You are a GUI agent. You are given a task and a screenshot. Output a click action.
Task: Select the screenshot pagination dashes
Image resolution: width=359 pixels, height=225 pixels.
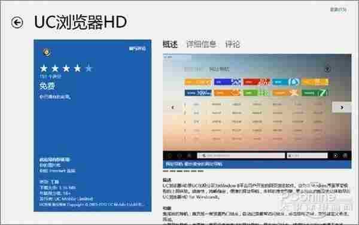pos(183,171)
